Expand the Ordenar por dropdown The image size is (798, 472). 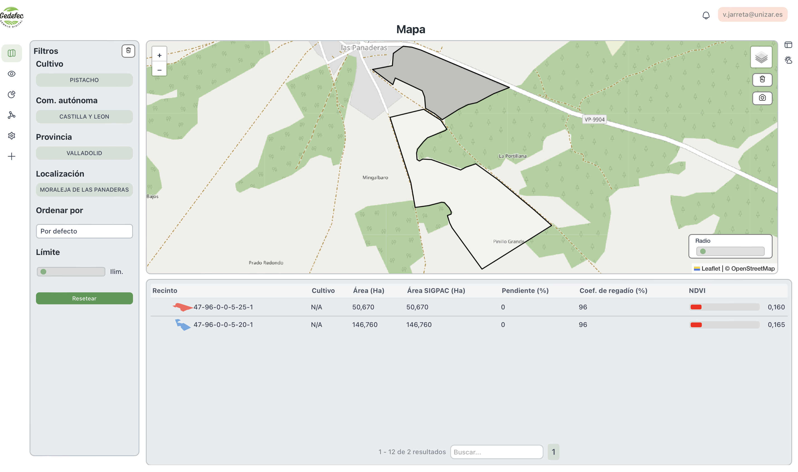point(84,231)
